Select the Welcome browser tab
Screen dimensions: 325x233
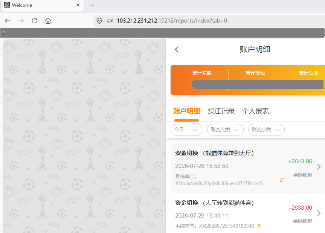pyautogui.click(x=42, y=5)
